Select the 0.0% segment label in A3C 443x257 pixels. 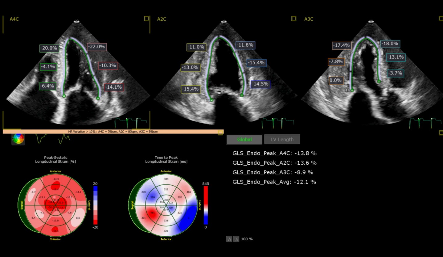click(x=335, y=81)
